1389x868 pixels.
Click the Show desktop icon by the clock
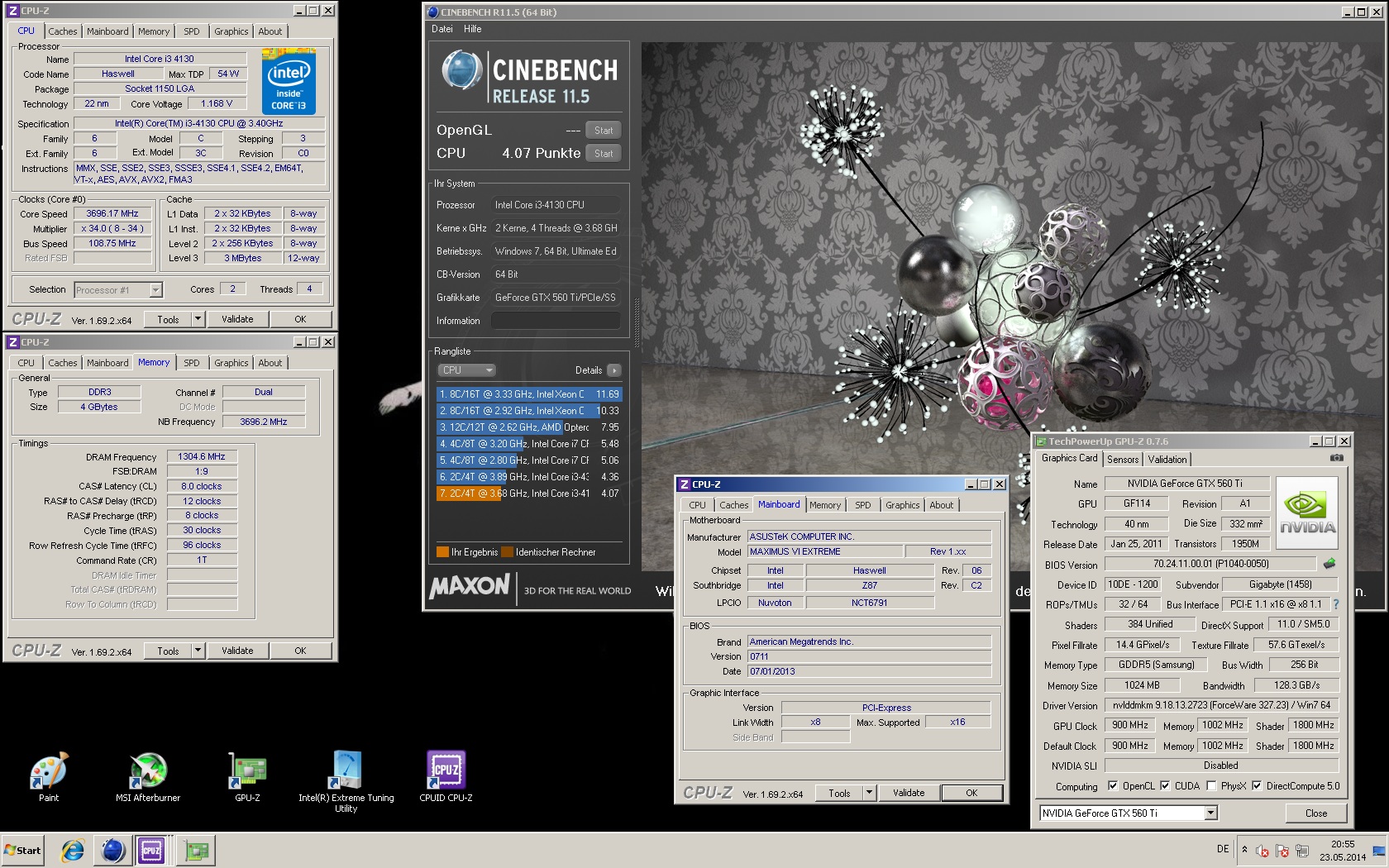click(x=1378, y=851)
